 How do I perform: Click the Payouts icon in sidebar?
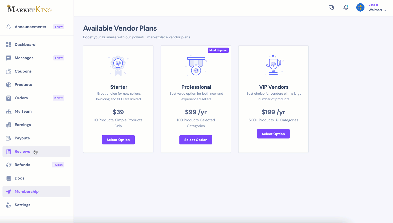(x=9, y=138)
